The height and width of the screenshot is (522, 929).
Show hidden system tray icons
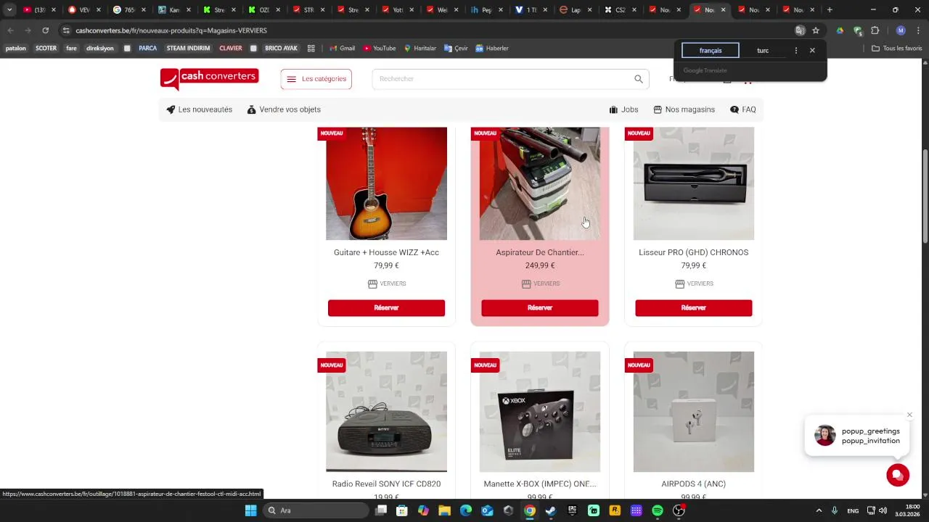click(819, 510)
